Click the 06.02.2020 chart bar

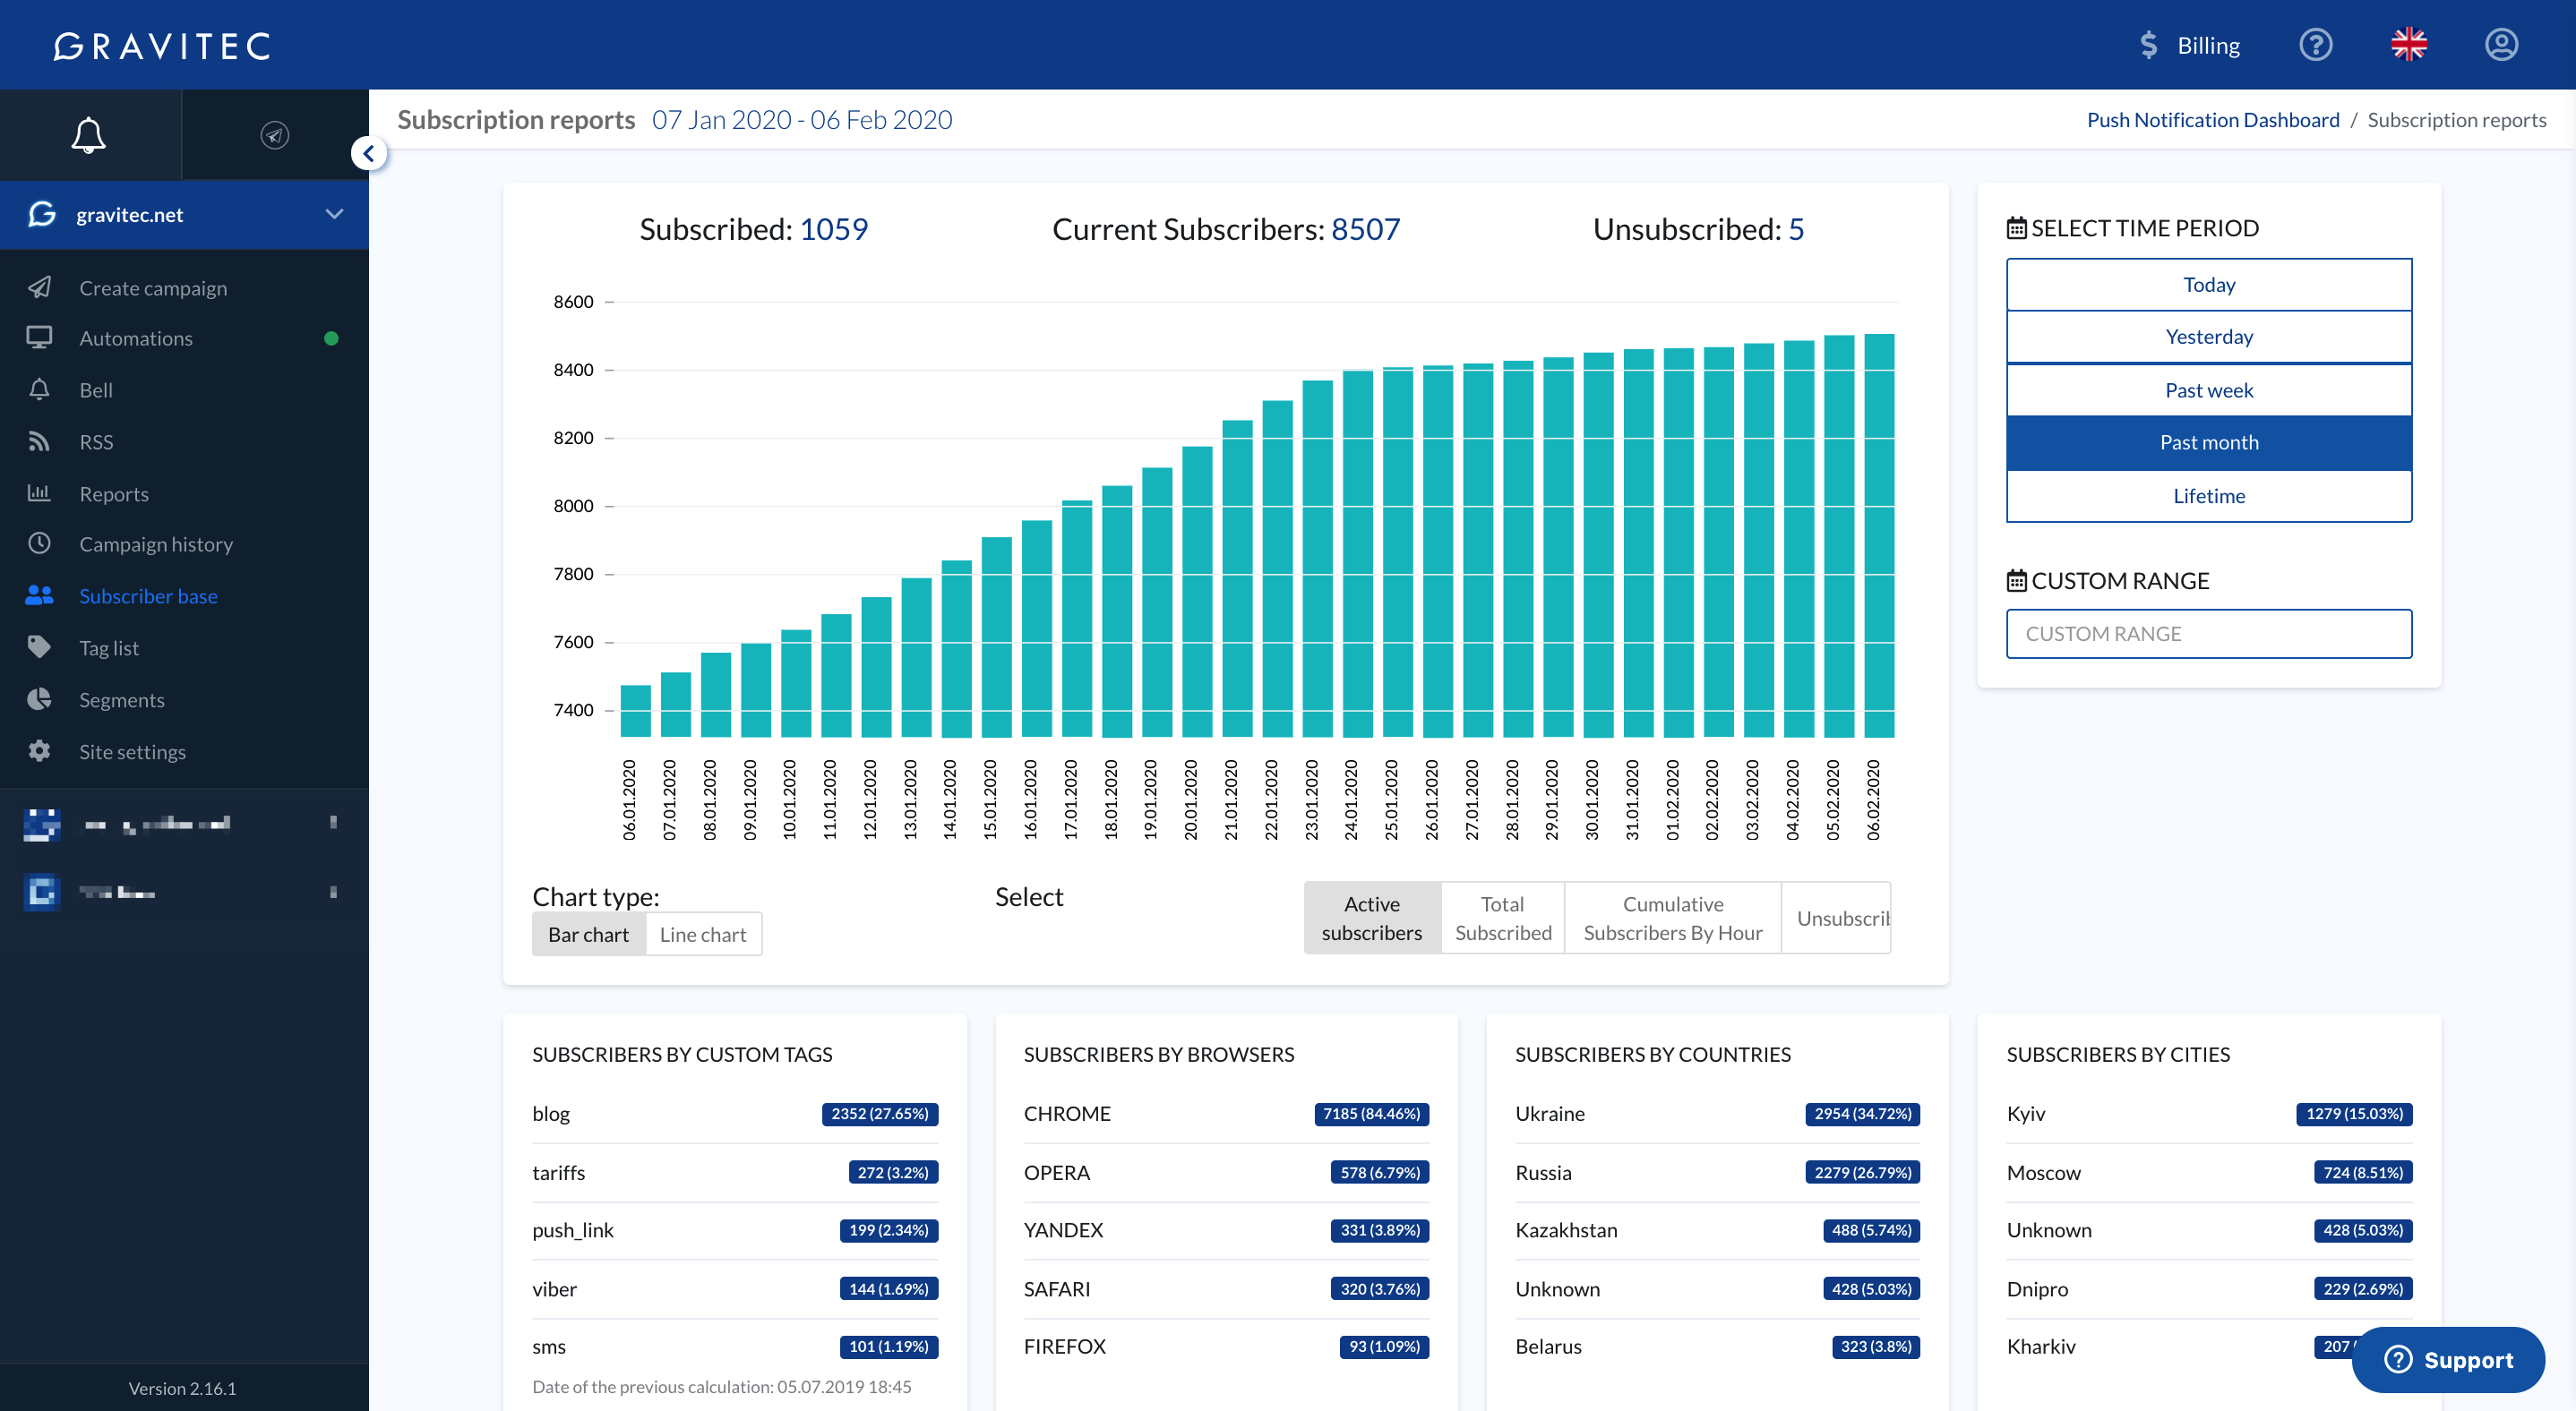(x=1879, y=535)
